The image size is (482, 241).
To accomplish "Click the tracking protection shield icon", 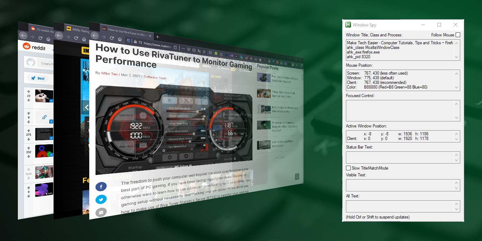I will (x=129, y=41).
